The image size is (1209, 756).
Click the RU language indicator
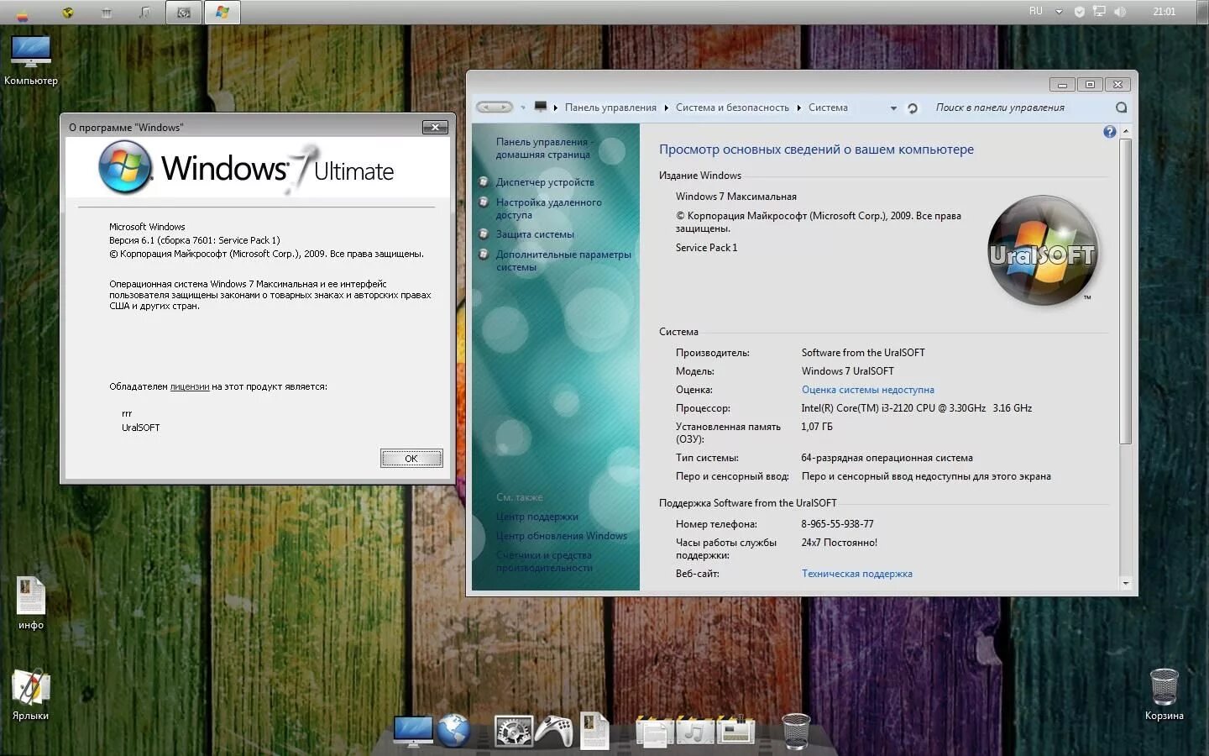1036,12
